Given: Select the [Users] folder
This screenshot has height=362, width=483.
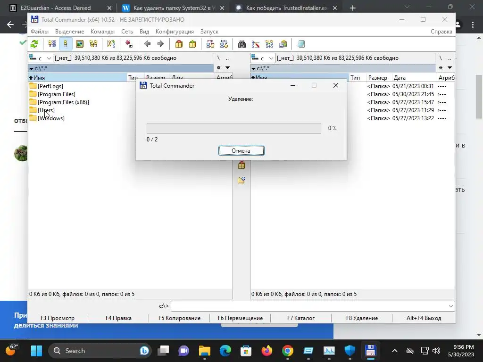Looking at the screenshot, I should click(46, 110).
